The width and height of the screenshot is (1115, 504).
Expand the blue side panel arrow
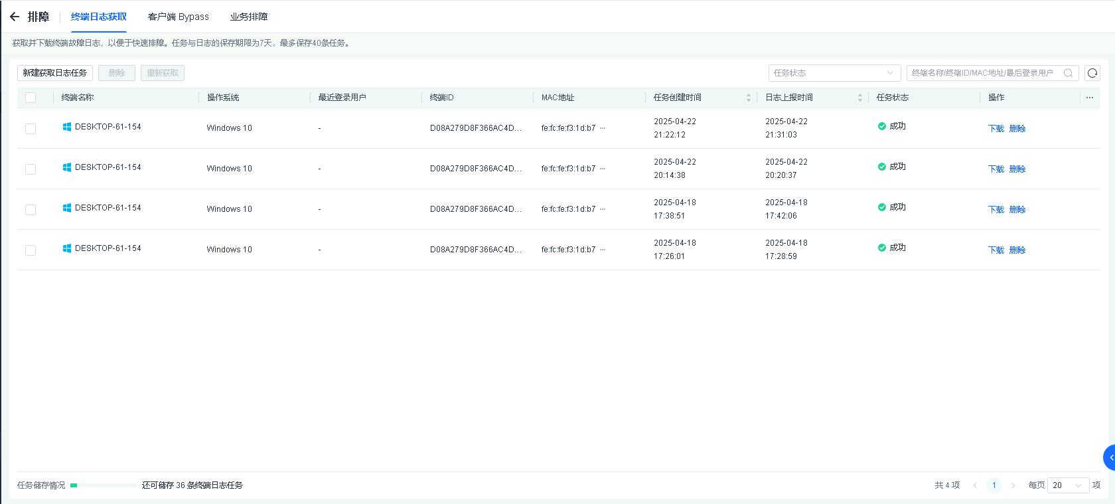(x=1110, y=458)
